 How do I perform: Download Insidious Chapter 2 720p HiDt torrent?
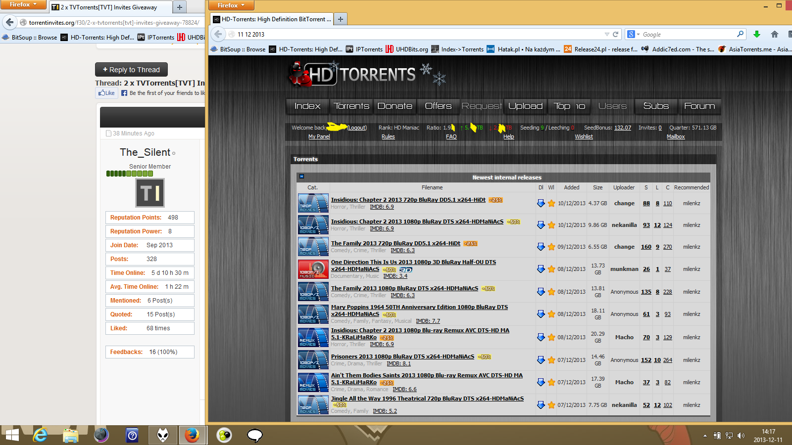coord(541,203)
